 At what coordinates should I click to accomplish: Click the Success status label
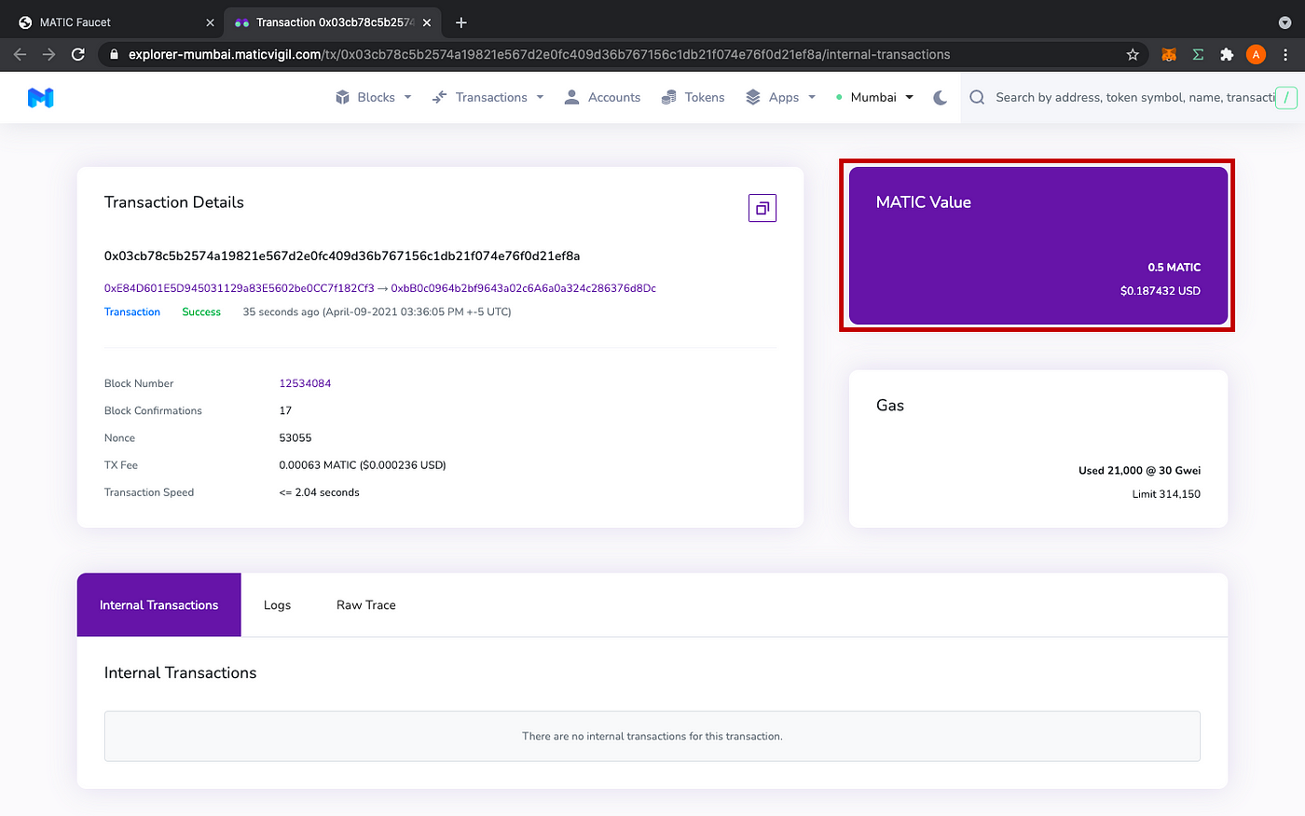tap(201, 311)
